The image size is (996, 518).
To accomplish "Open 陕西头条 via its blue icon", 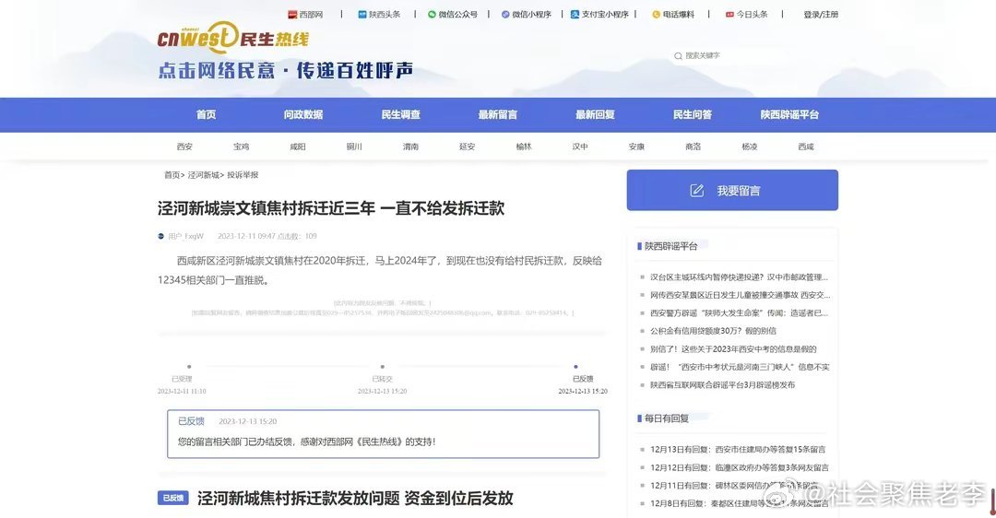I will [362, 15].
